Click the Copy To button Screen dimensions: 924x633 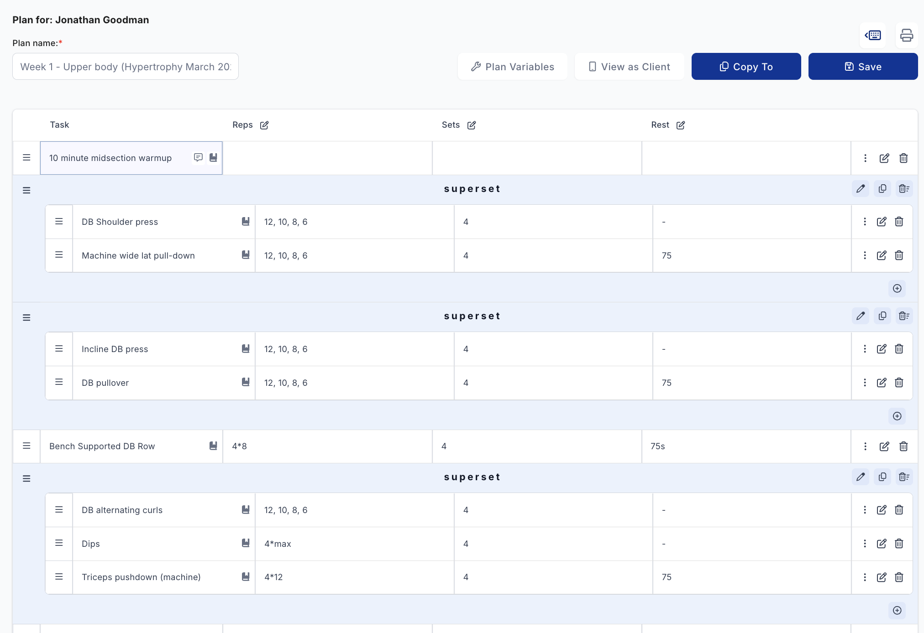click(746, 67)
